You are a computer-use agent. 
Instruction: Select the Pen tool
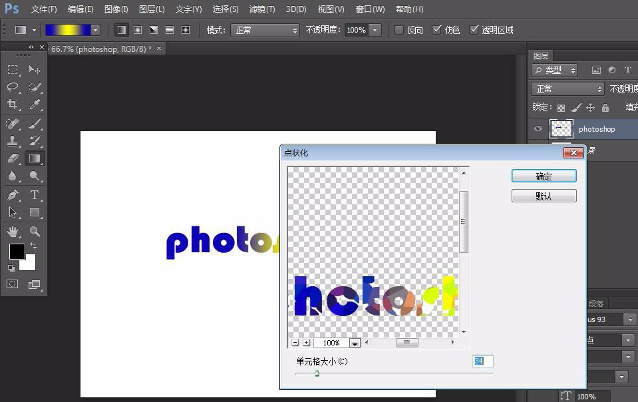(x=13, y=195)
